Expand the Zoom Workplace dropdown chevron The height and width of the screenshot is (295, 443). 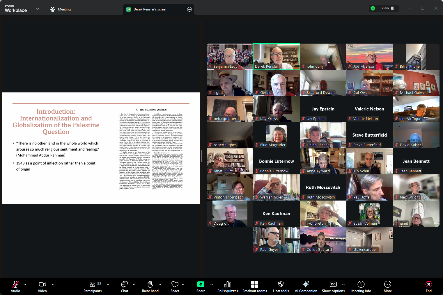(38, 9)
